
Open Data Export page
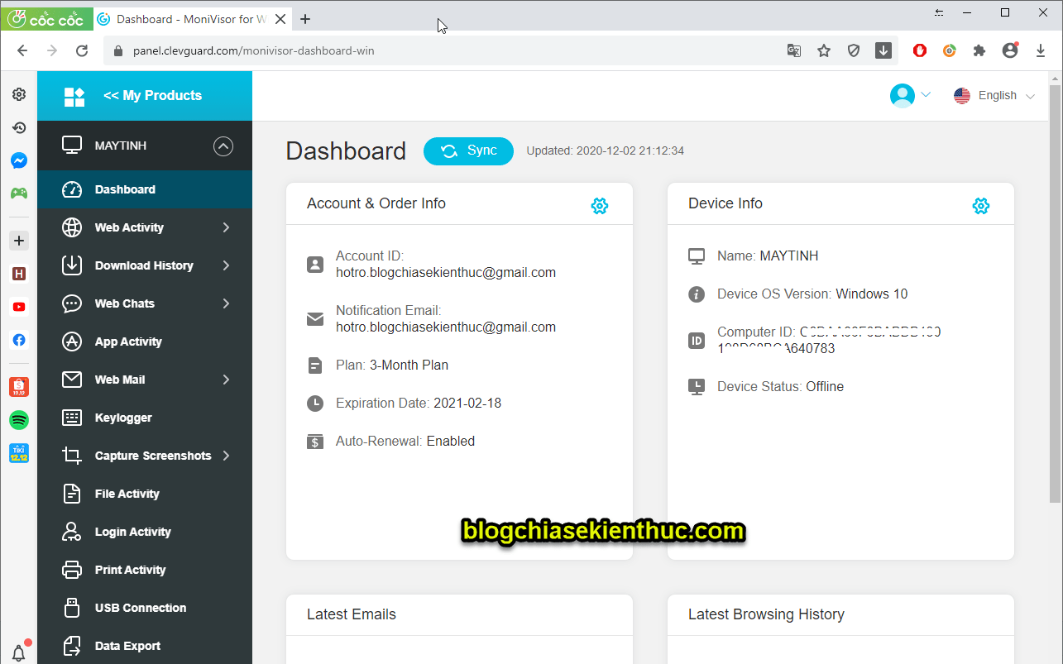pos(145,646)
